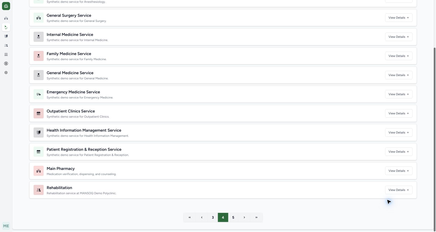The width and height of the screenshot is (436, 232).
Task: Go to page 5
Action: (233, 217)
